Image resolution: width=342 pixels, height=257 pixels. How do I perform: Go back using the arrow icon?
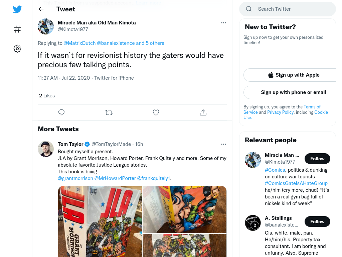click(x=41, y=9)
